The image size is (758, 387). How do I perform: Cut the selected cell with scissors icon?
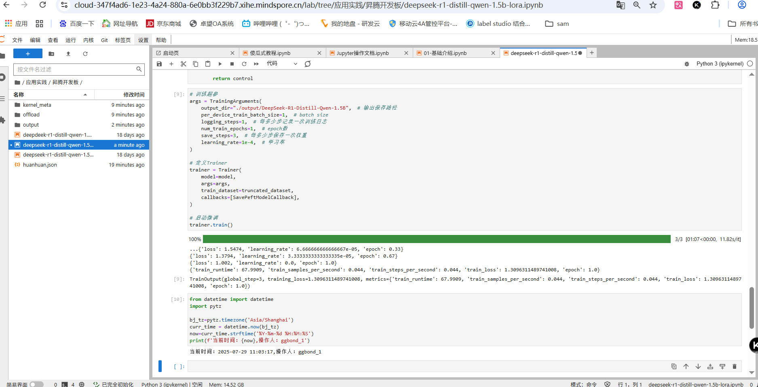(x=184, y=64)
